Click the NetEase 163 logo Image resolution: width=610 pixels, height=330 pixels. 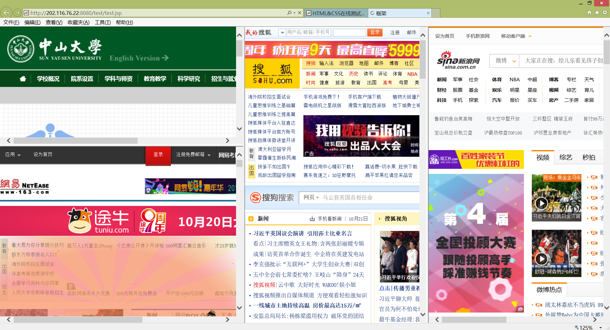tap(25, 187)
